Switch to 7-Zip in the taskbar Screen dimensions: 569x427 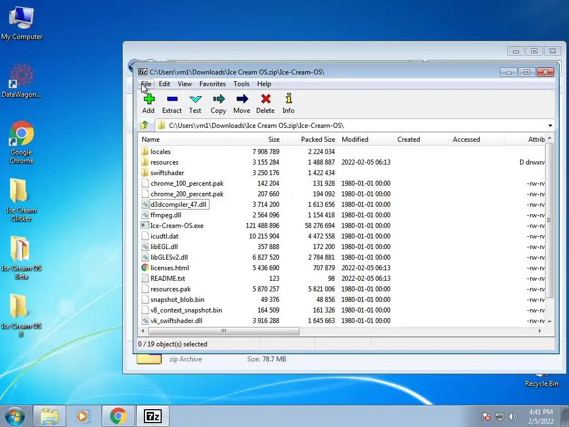tap(152, 416)
